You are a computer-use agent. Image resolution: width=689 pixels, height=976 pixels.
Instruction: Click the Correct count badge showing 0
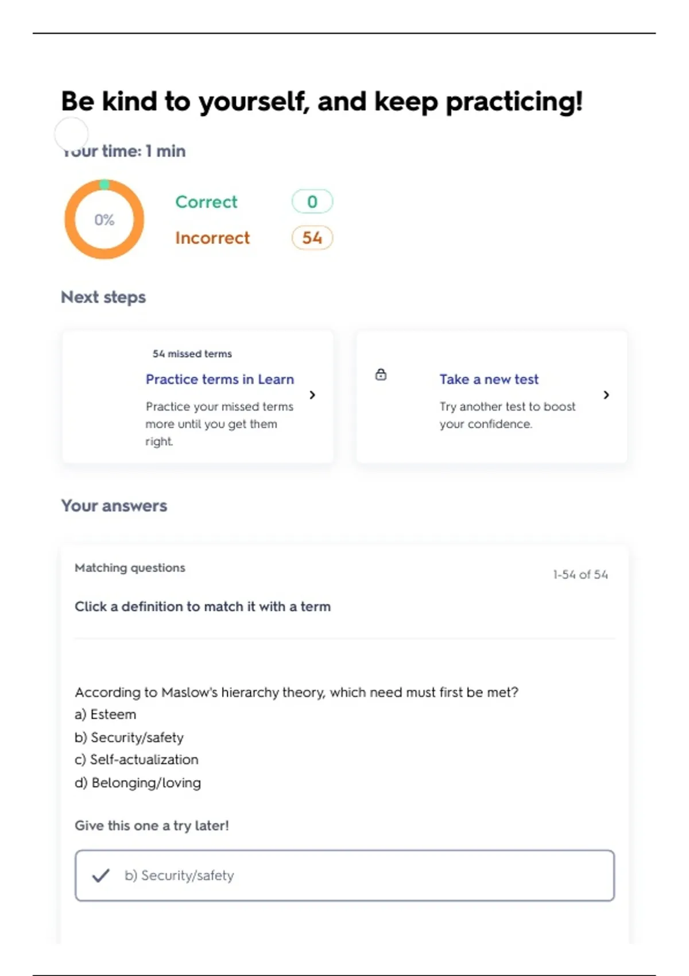pyautogui.click(x=312, y=202)
